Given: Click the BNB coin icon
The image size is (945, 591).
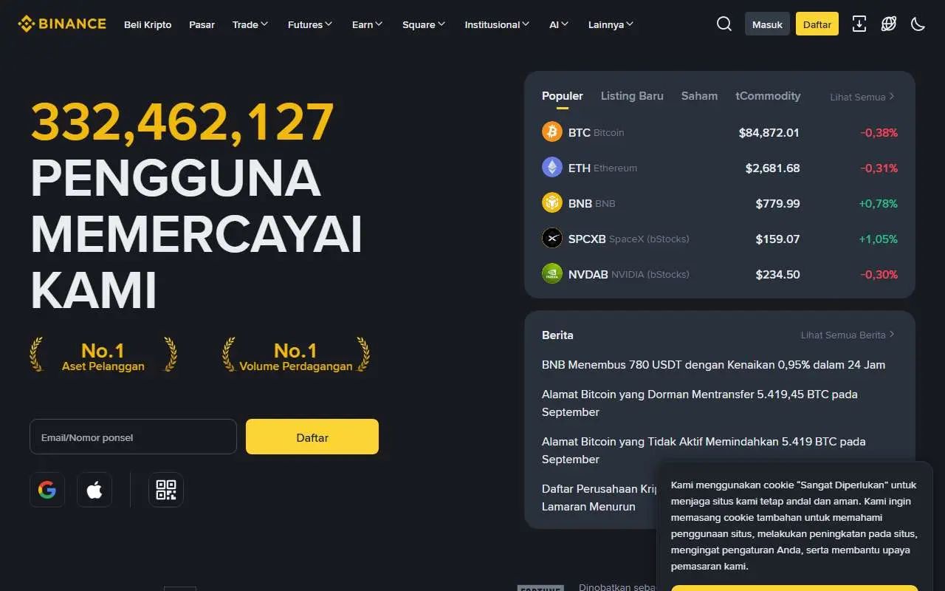Looking at the screenshot, I should [552, 203].
